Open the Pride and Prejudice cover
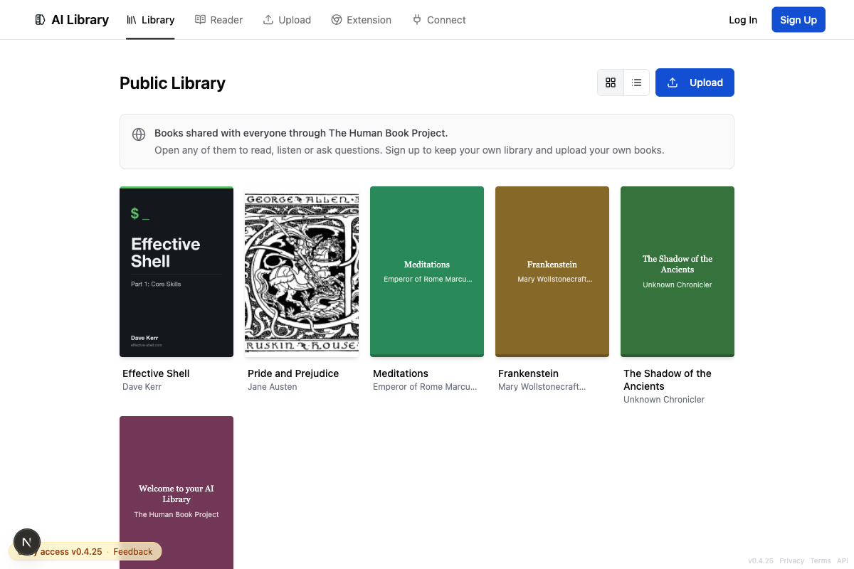This screenshot has width=854, height=569. 302,272
